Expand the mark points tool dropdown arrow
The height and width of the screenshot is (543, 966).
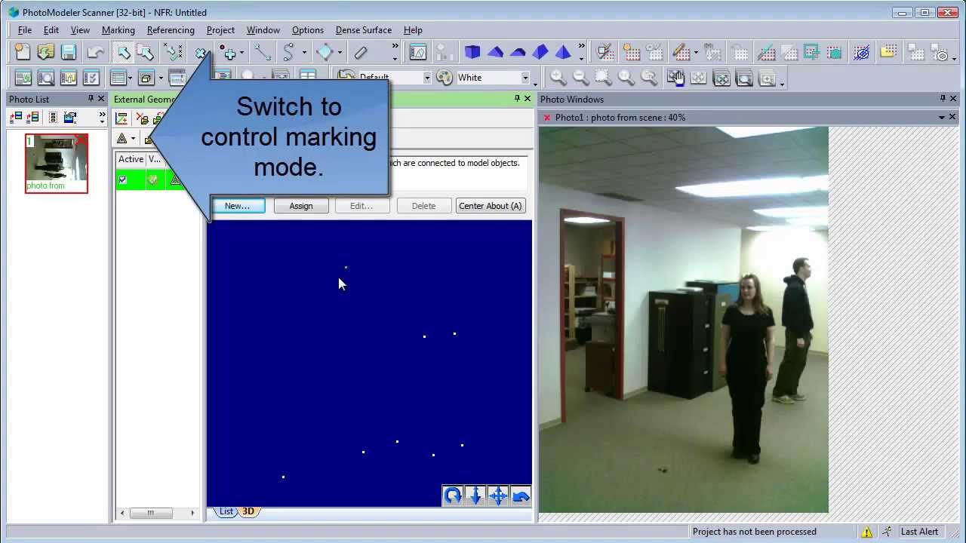tap(241, 53)
